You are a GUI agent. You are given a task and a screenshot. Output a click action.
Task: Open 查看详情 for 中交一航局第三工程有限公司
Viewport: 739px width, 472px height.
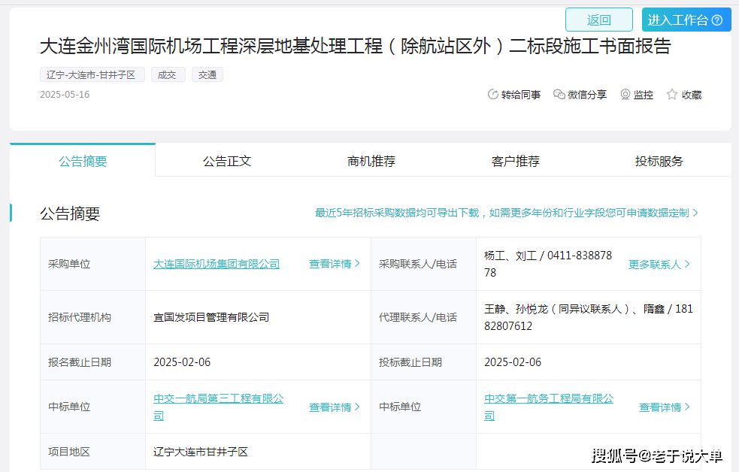click(x=334, y=407)
